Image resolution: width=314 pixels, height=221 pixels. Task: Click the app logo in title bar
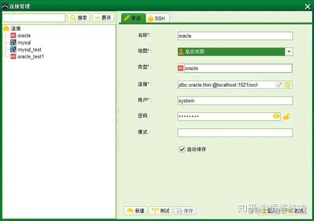tap(5, 6)
